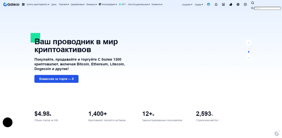Screen dimensions: 282x138
Task: Click the Copytrading badge icon before Копитрейдинг
Action: 100,4
